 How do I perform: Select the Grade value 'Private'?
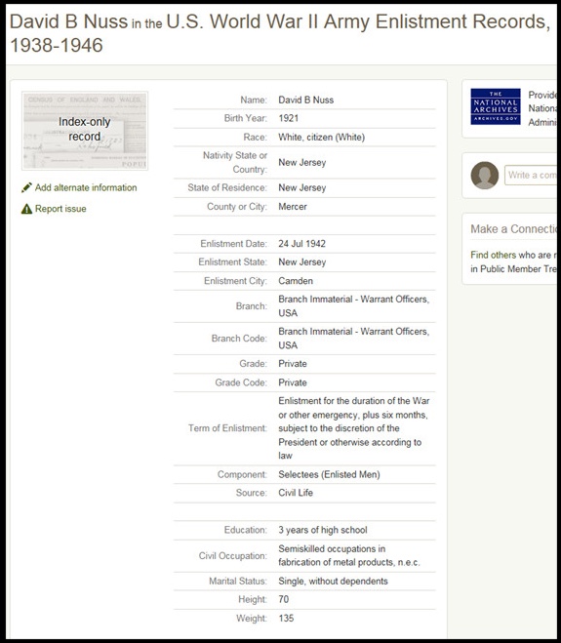click(x=293, y=364)
